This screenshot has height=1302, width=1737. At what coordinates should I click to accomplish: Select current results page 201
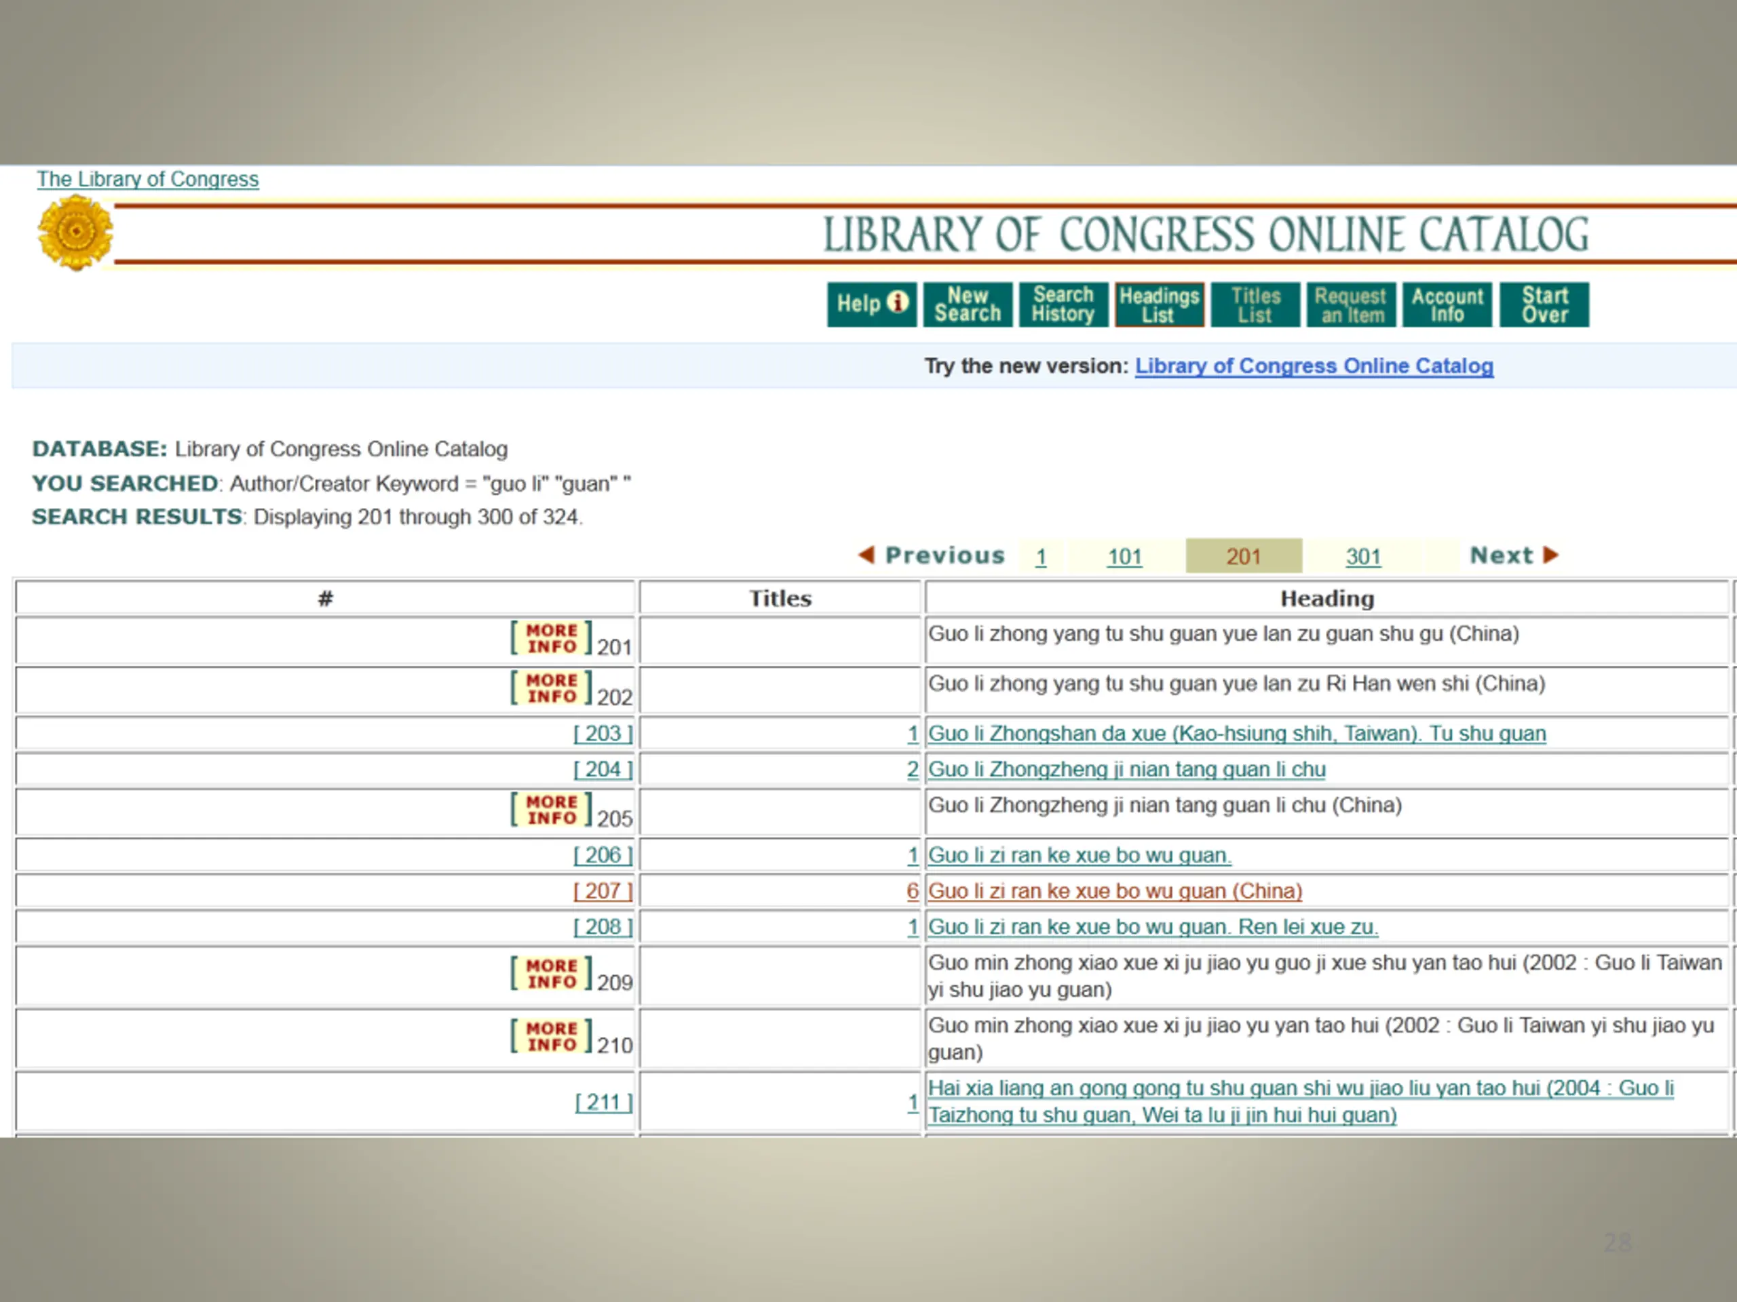(1243, 557)
